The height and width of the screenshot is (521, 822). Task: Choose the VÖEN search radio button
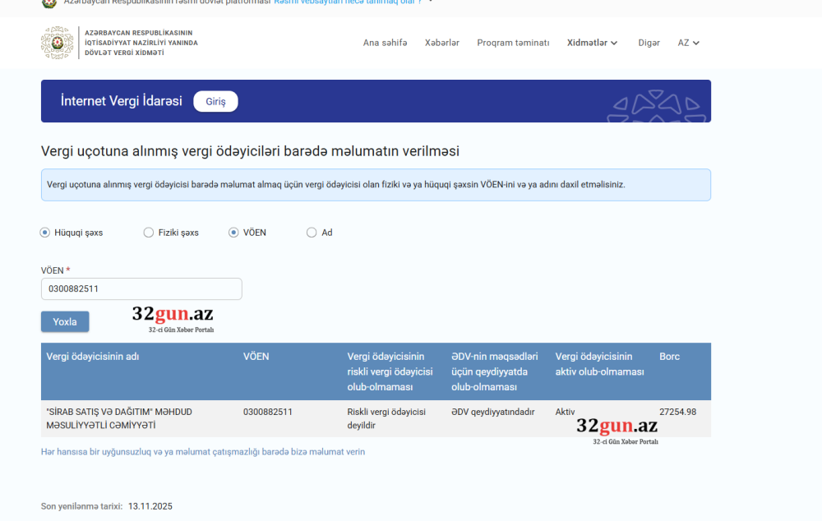coord(233,233)
